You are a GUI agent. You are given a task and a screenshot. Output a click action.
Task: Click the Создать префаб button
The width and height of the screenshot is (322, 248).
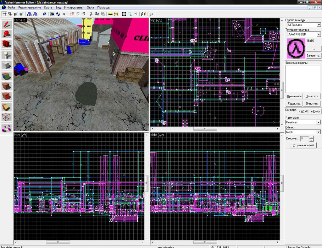click(303, 145)
